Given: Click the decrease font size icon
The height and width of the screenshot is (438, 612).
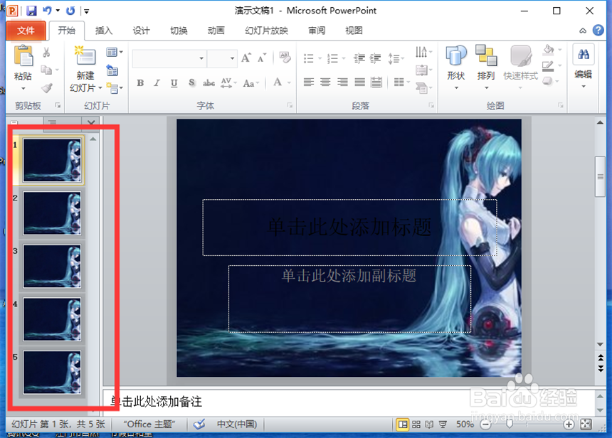Looking at the screenshot, I should click(x=262, y=58).
